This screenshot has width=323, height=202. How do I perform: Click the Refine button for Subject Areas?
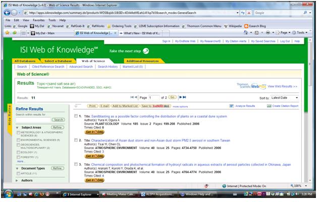pyautogui.click(x=58, y=127)
